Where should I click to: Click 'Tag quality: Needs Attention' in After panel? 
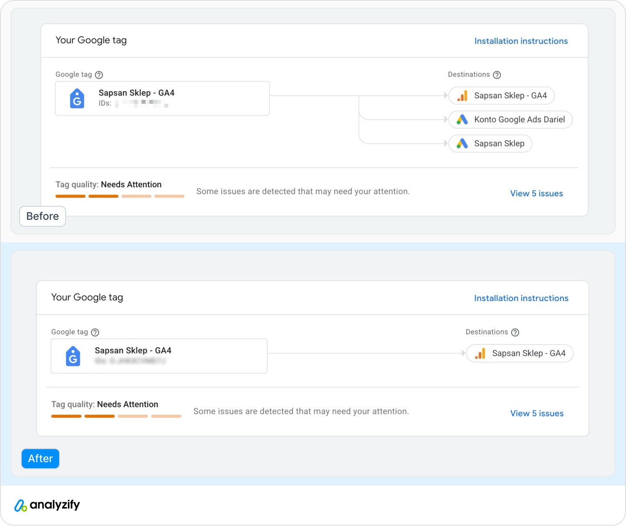pos(105,404)
